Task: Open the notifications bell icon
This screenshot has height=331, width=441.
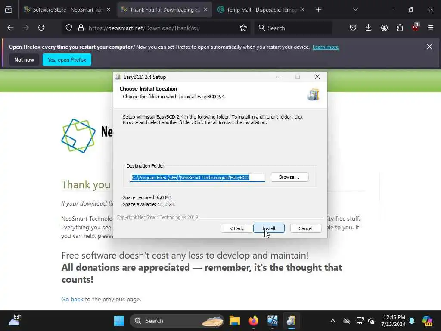Action: point(412,321)
